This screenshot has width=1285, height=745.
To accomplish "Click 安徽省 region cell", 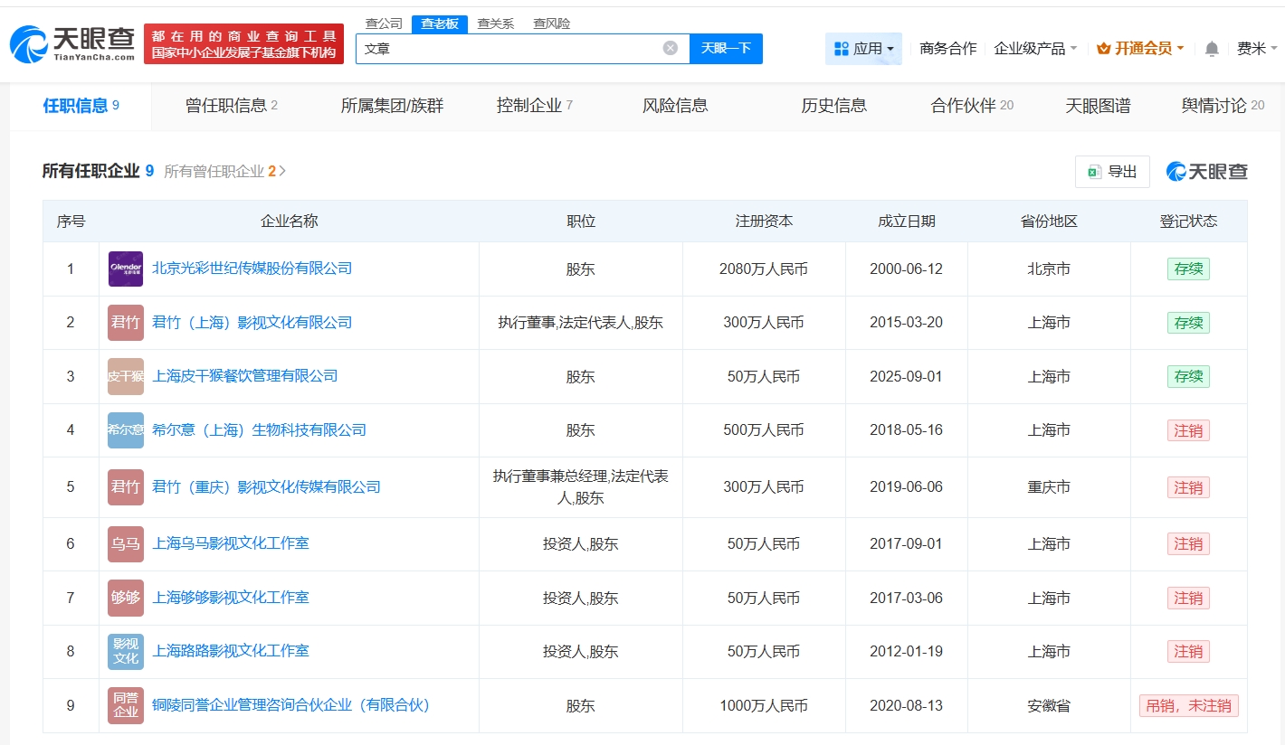I will 1049,706.
